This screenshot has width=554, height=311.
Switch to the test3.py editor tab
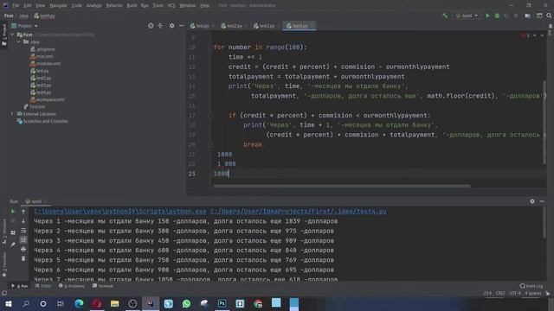coord(265,26)
